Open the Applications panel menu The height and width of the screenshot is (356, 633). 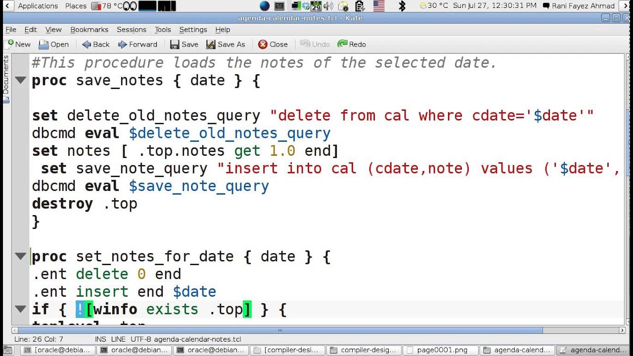[x=38, y=6]
